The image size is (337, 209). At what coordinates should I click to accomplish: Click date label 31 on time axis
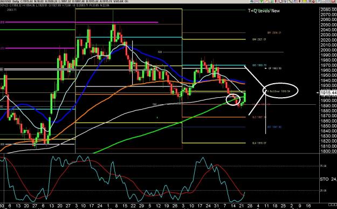coord(216,206)
